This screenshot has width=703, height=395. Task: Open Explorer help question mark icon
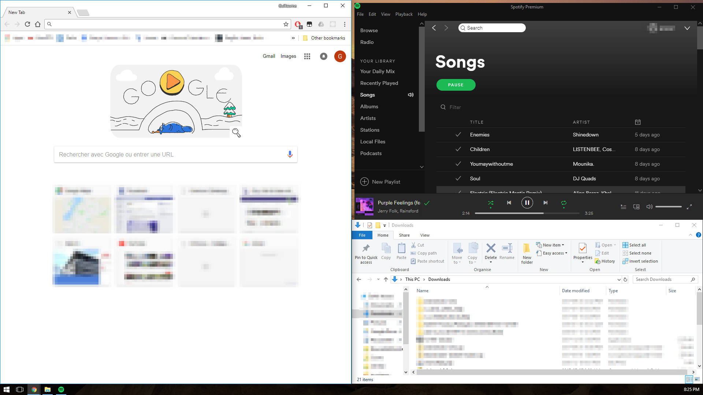(x=698, y=235)
